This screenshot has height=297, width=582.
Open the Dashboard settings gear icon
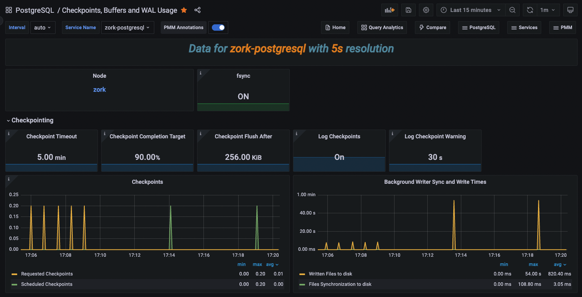[x=426, y=10]
